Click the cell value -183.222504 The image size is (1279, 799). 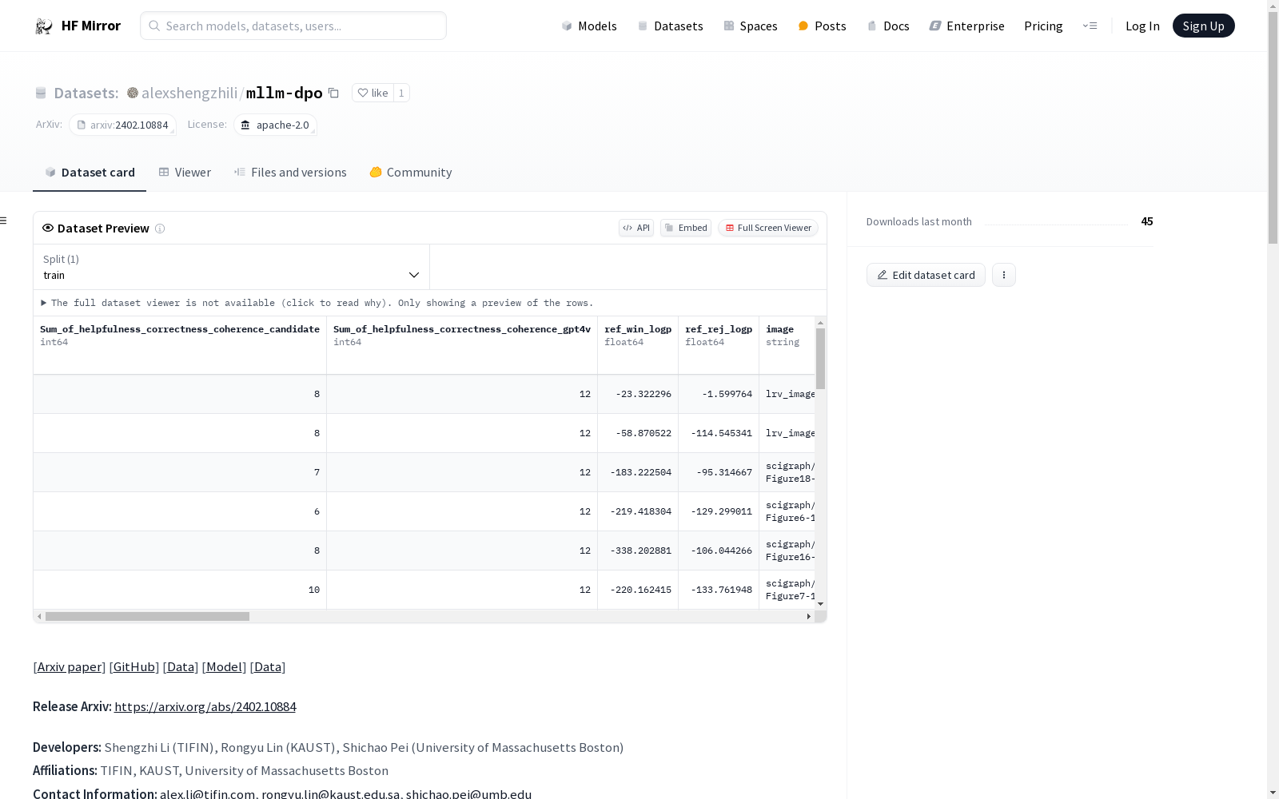[x=640, y=472]
